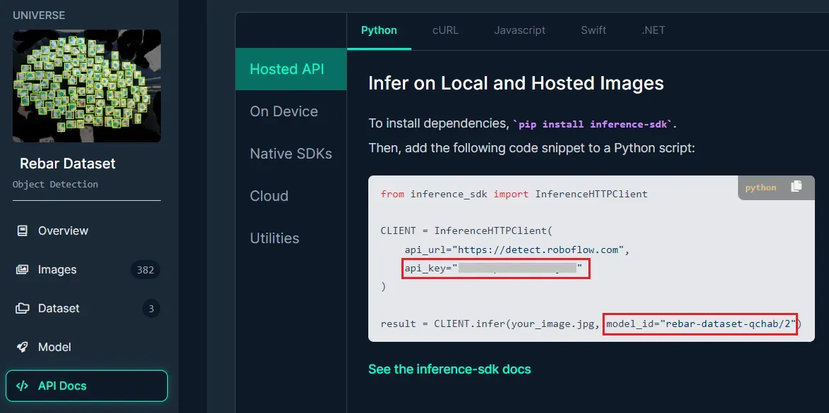Open the API Docs sidebar item
Image resolution: width=829 pixels, height=413 pixels.
[x=87, y=386]
